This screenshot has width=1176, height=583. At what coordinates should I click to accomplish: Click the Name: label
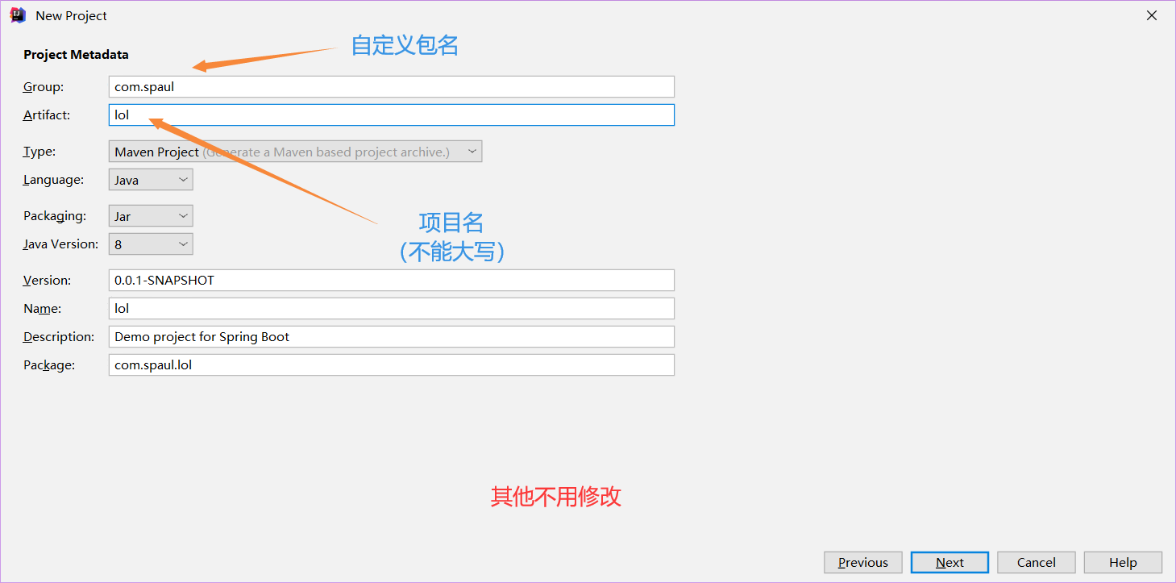pos(43,309)
